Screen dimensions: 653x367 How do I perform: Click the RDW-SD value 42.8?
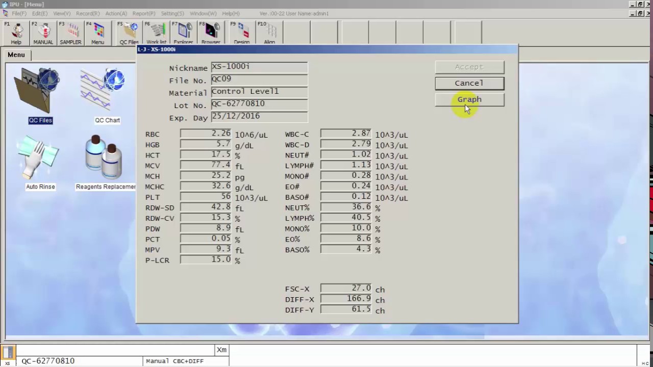[x=206, y=207]
